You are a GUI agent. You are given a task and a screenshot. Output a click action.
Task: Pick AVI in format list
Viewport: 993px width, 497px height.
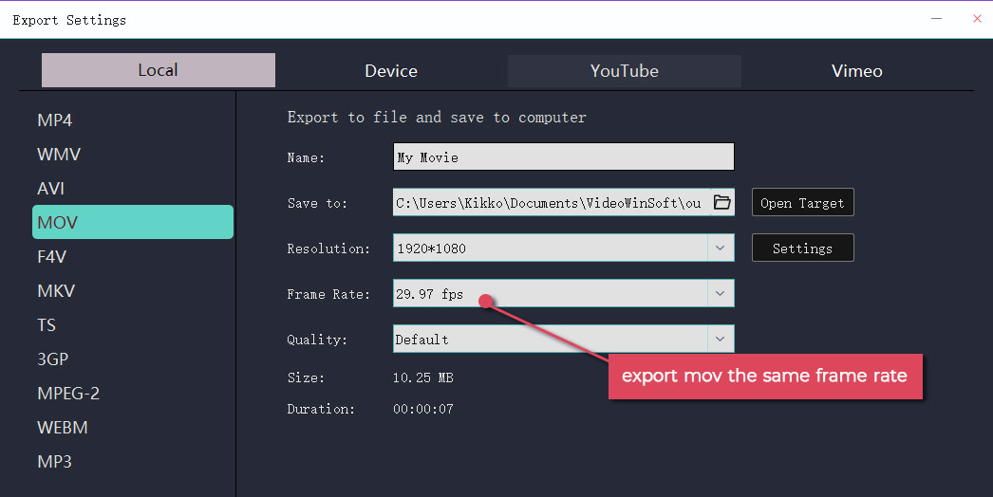click(51, 189)
